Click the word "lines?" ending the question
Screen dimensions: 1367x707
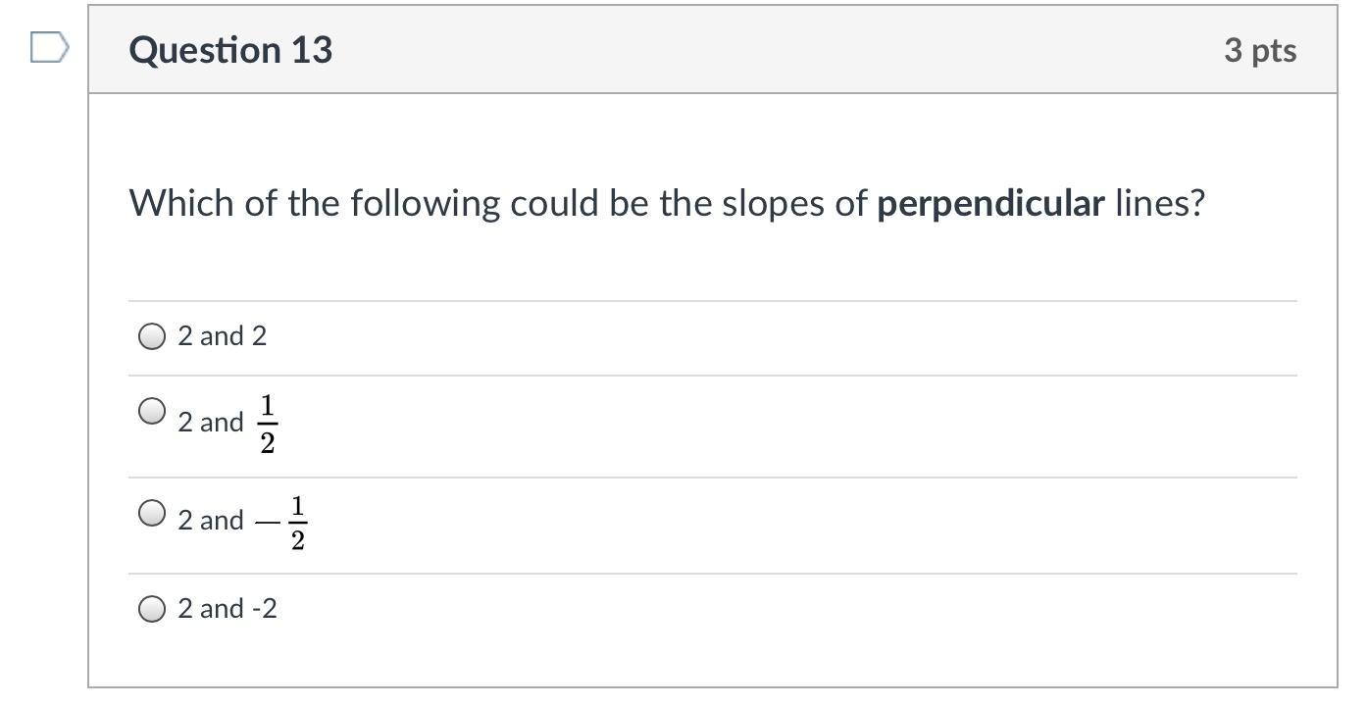click(x=1159, y=204)
